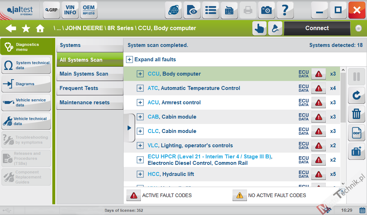Open VIN INFO
367x215 pixels.
[x=70, y=10]
